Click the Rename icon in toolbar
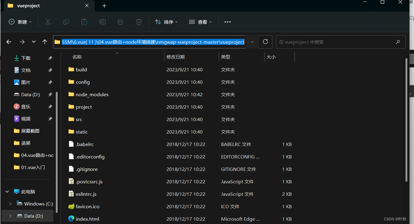The image size is (414, 224). [x=103, y=22]
